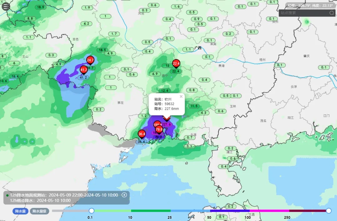Click the red 41.2 station marker
This screenshot has height=221, width=337.
click(x=84, y=70)
